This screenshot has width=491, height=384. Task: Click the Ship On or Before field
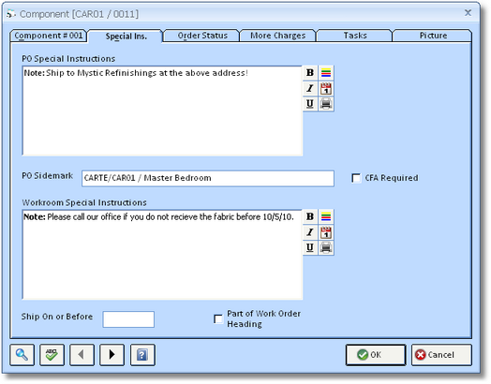(x=128, y=319)
